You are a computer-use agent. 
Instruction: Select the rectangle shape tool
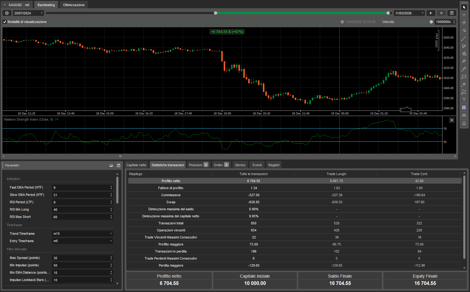(x=464, y=77)
